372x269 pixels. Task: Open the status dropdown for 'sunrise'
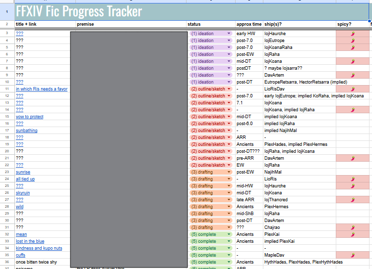[x=229, y=172]
